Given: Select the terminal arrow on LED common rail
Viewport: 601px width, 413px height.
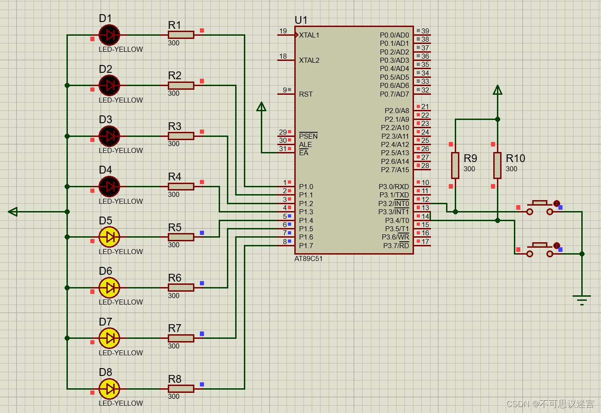Looking at the screenshot, I should pyautogui.click(x=13, y=212).
